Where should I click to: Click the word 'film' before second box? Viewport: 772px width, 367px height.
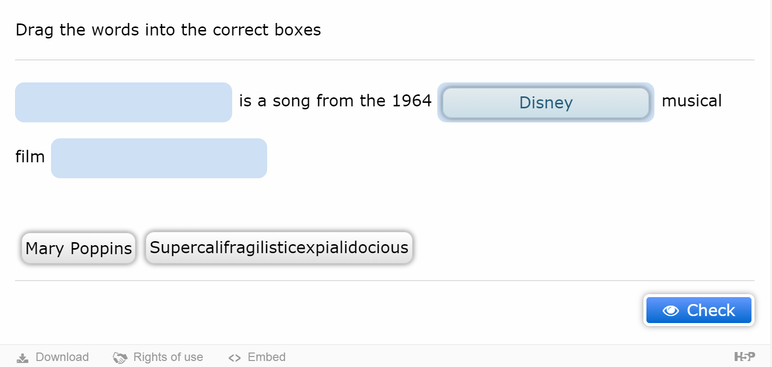(x=30, y=157)
